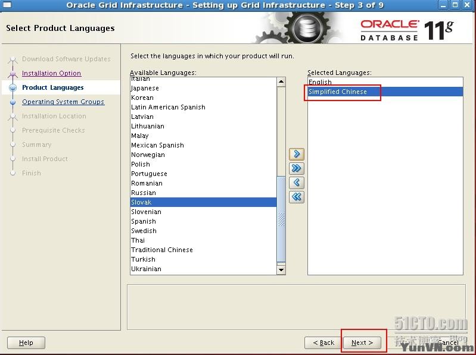The image size is (476, 355).
Task: Click the Available Languages scrollbar thumb
Action: [281, 219]
